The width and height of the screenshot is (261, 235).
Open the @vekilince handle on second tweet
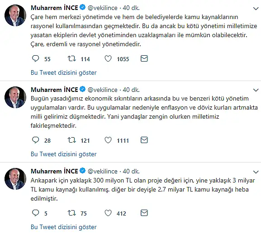coord(103,90)
